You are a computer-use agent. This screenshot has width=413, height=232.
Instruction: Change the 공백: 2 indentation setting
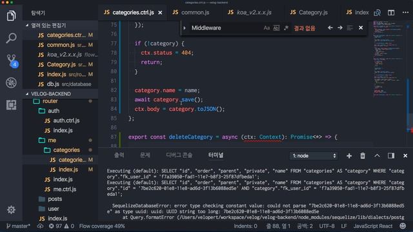pos(305,226)
